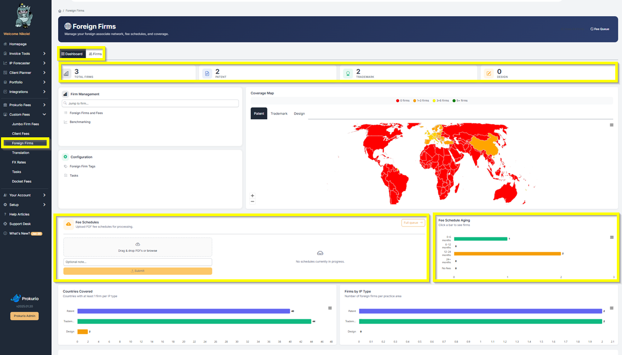Viewport: 622px width, 355px height.
Task: Zoom out on map with minus icon
Action: [252, 201]
